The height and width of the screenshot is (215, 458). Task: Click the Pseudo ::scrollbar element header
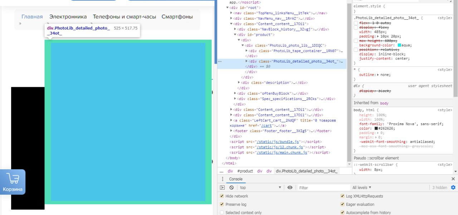pyautogui.click(x=376, y=158)
